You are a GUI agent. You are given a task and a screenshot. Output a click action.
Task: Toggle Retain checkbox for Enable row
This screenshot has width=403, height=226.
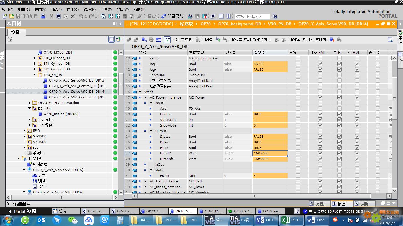click(298, 114)
